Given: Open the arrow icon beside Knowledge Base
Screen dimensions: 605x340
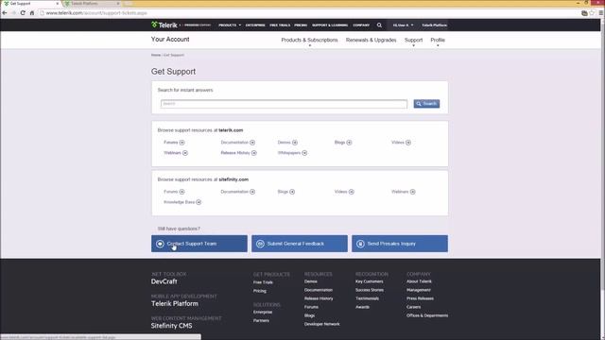Looking at the screenshot, I should pyautogui.click(x=199, y=202).
